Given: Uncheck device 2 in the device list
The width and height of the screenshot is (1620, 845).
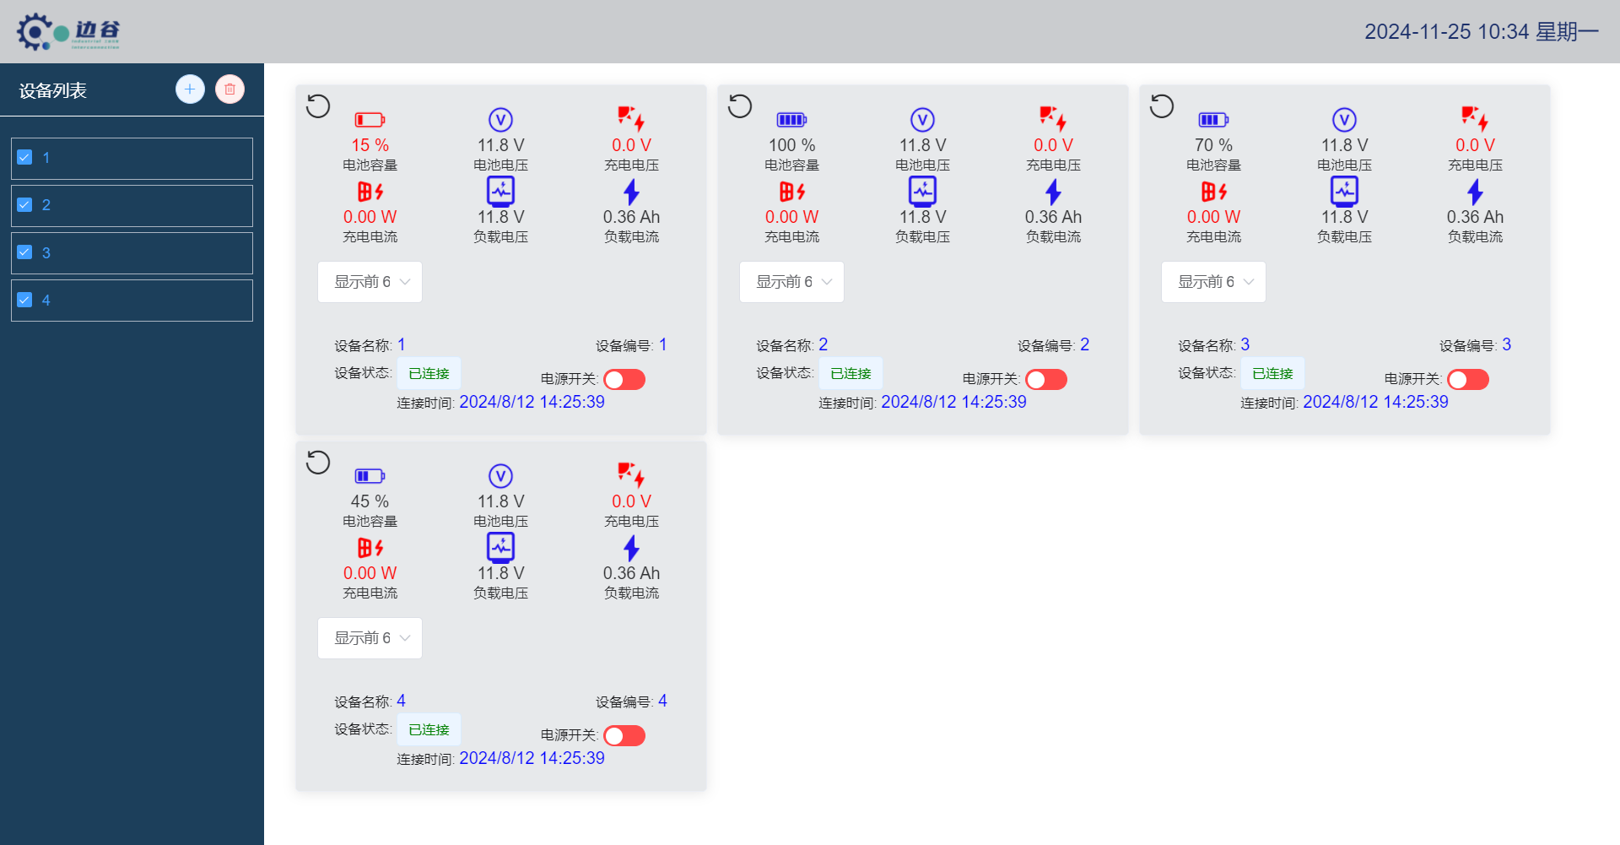Looking at the screenshot, I should pos(24,205).
